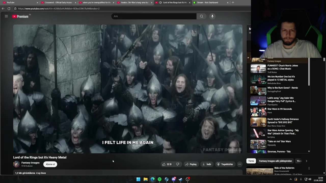The width and height of the screenshot is (326, 183).
Task: Play We Are Number One metal styles video
Action: (278, 80)
